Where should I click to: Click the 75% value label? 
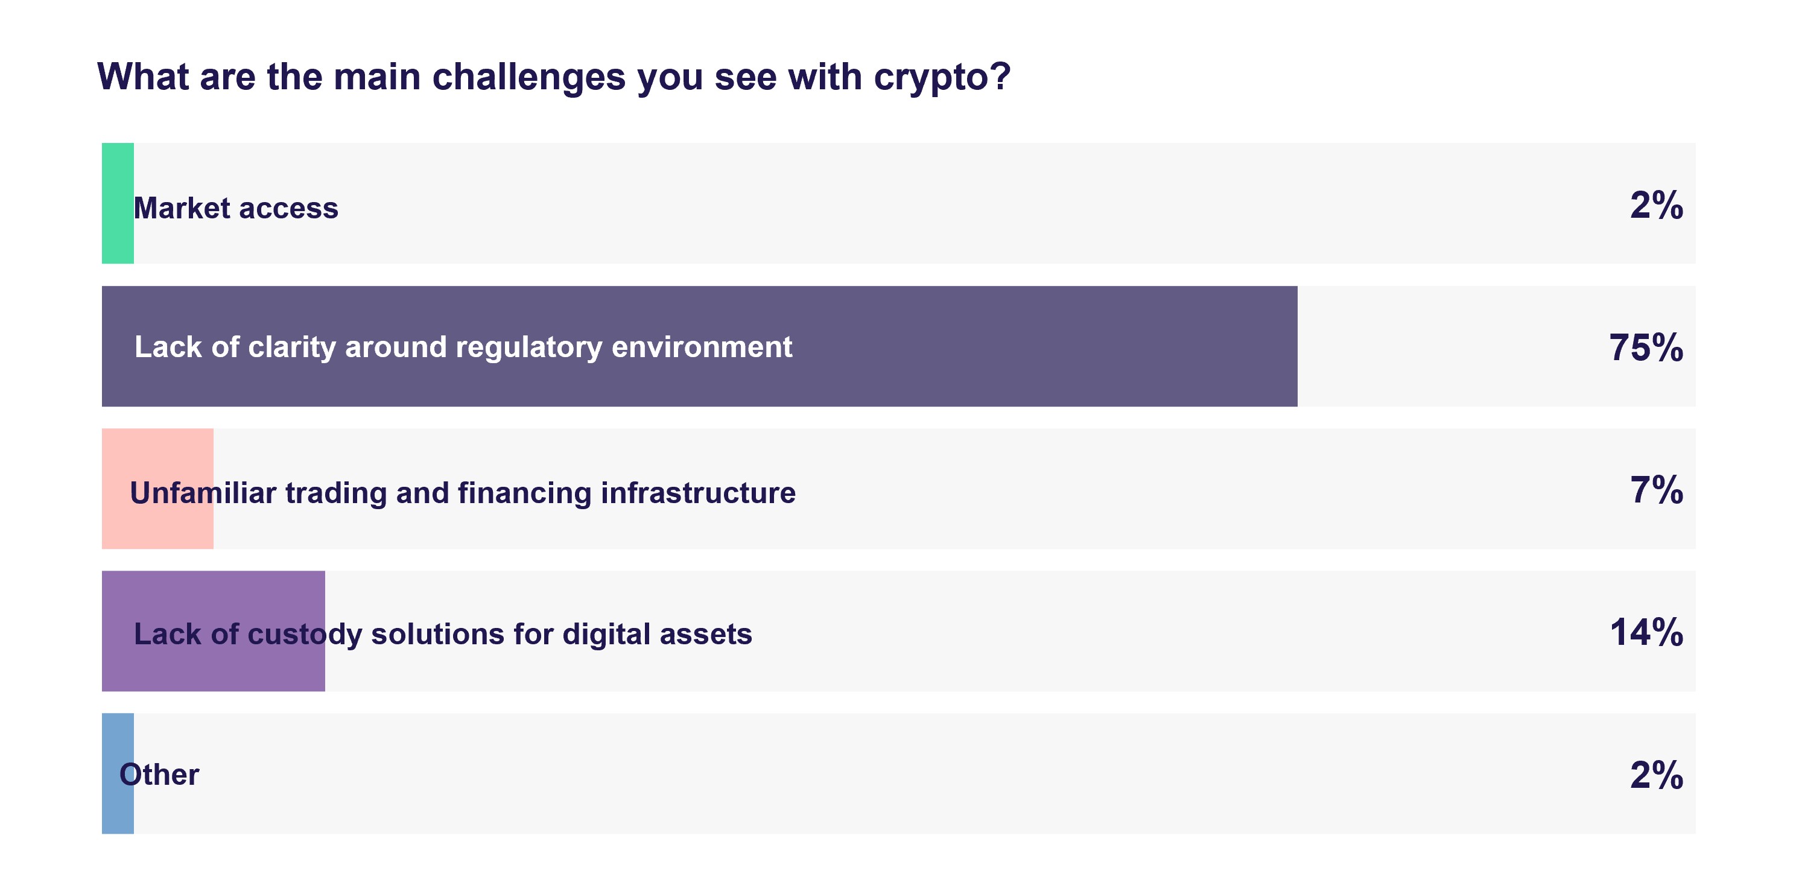tap(1645, 348)
